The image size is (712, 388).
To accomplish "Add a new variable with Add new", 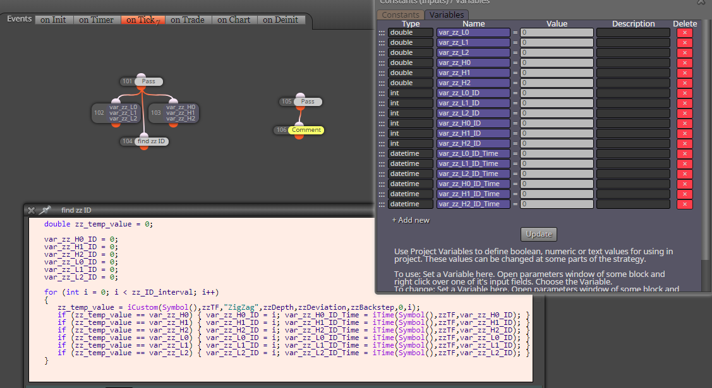I will click(411, 220).
